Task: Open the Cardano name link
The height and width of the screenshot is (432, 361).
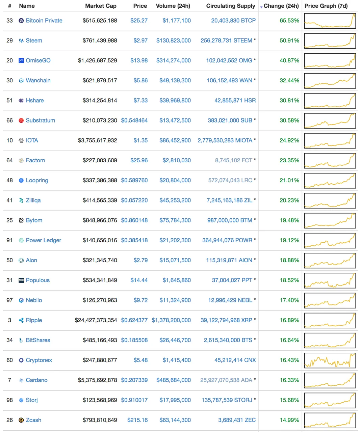Action: (36, 380)
